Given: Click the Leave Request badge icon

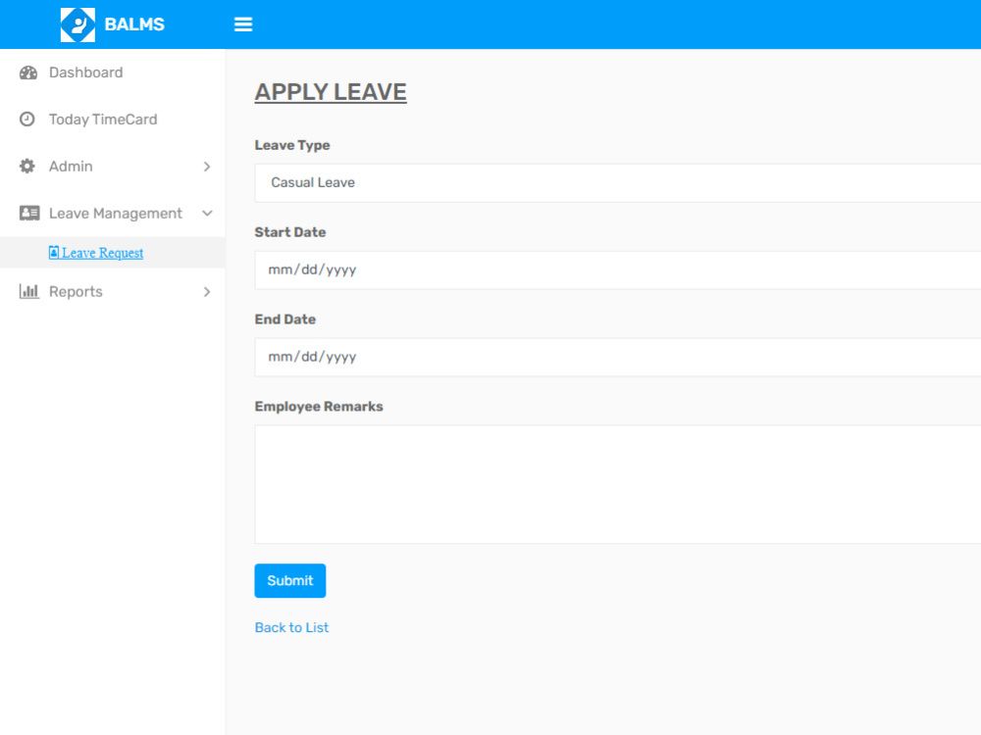Looking at the screenshot, I should [x=54, y=252].
